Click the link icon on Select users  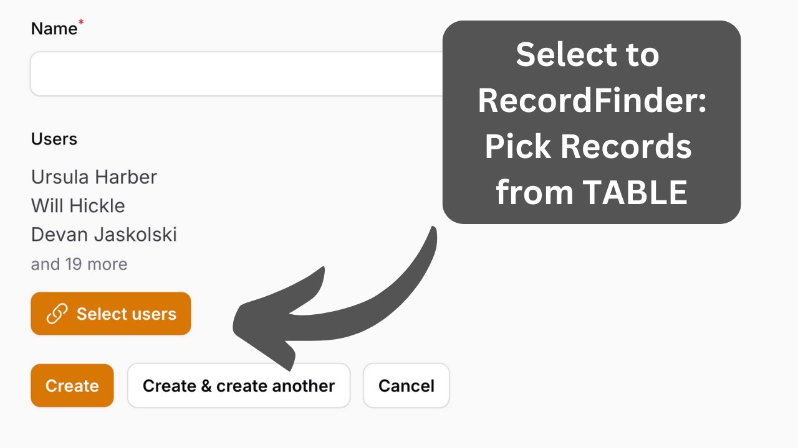click(57, 314)
